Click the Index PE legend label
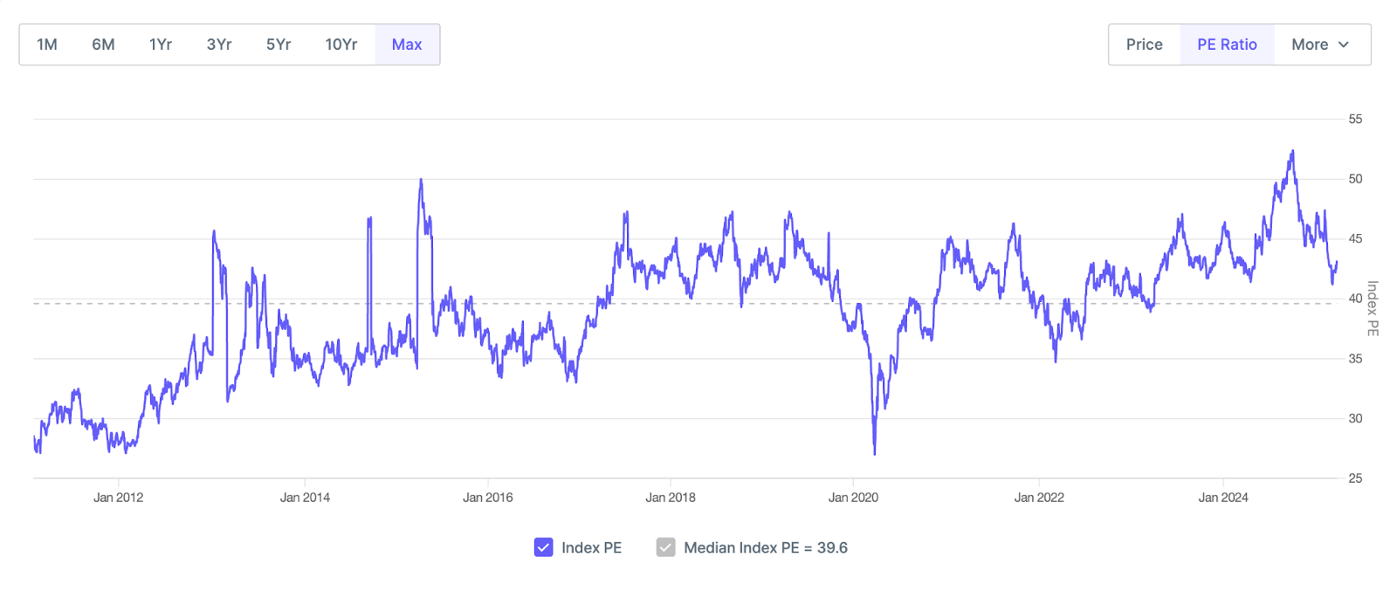Image resolution: width=1397 pixels, height=598 pixels. click(x=591, y=547)
